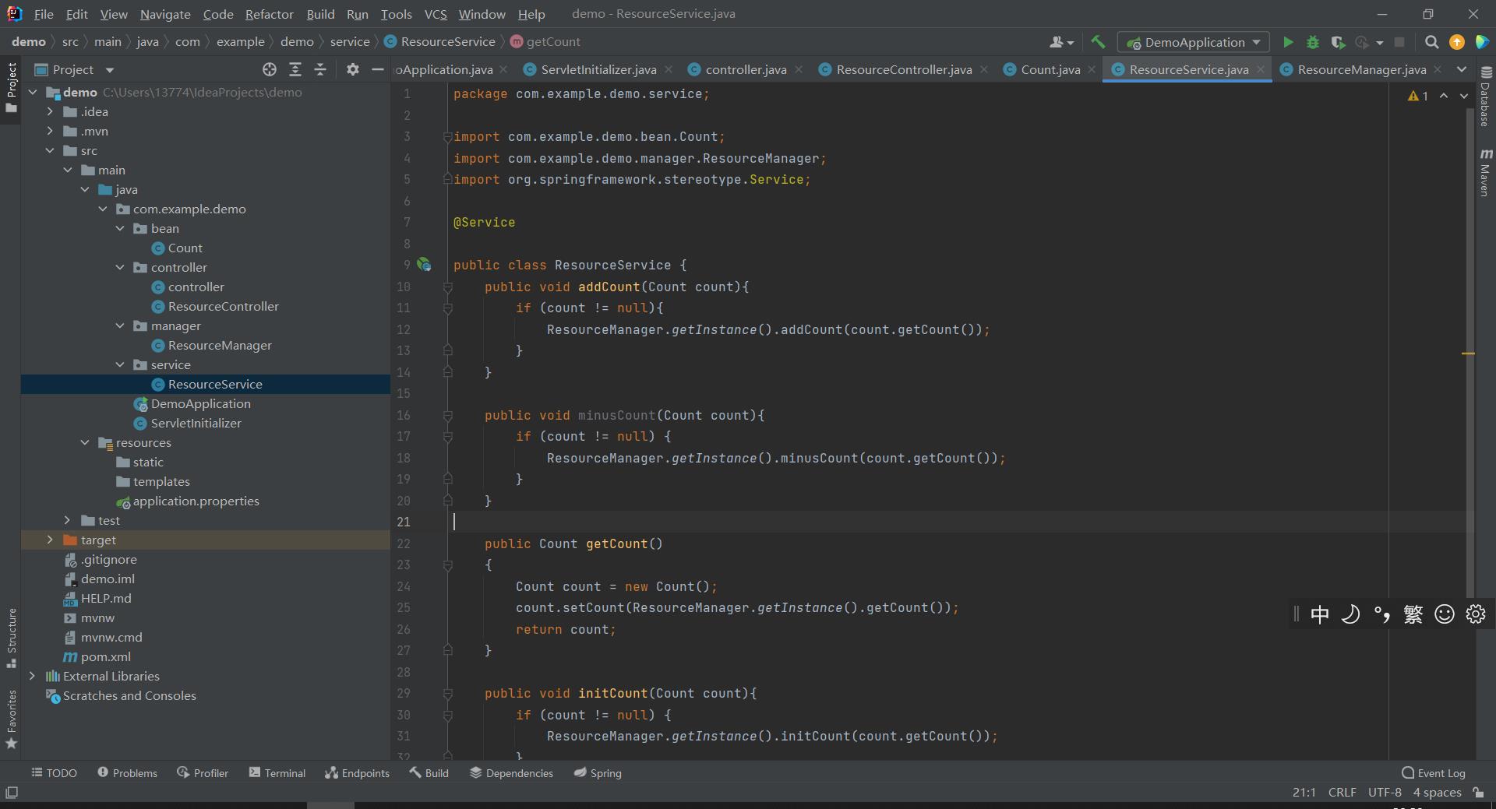
Task: Click the Spring gutter icon on line 9
Action: click(425, 265)
